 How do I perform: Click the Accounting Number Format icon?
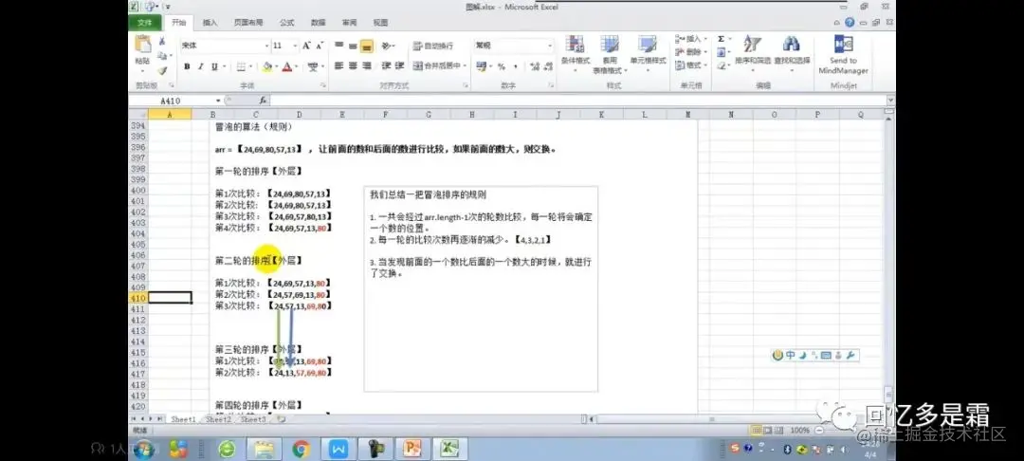coord(481,66)
